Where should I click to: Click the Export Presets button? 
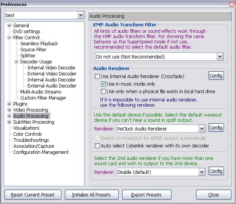[x=146, y=195]
